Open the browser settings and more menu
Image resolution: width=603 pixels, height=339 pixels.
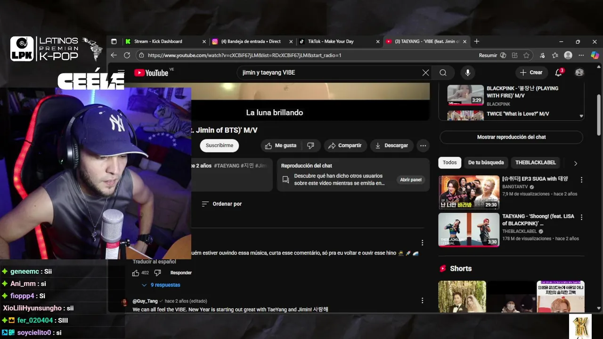click(x=581, y=55)
